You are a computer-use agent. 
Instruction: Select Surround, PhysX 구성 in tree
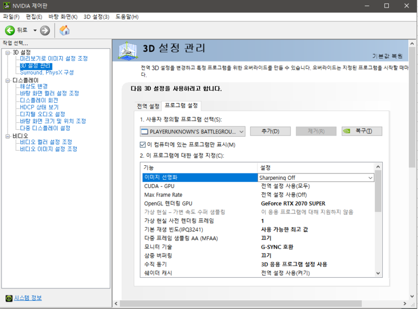(x=47, y=72)
